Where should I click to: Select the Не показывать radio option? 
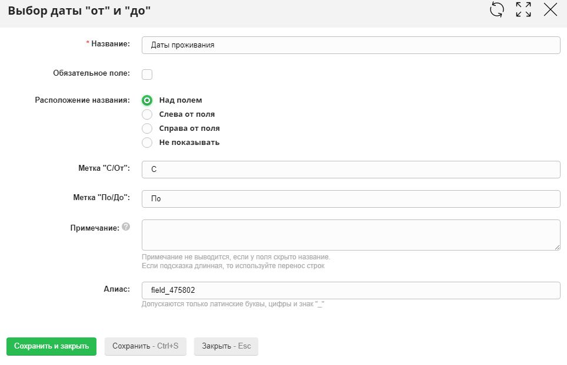(147, 143)
